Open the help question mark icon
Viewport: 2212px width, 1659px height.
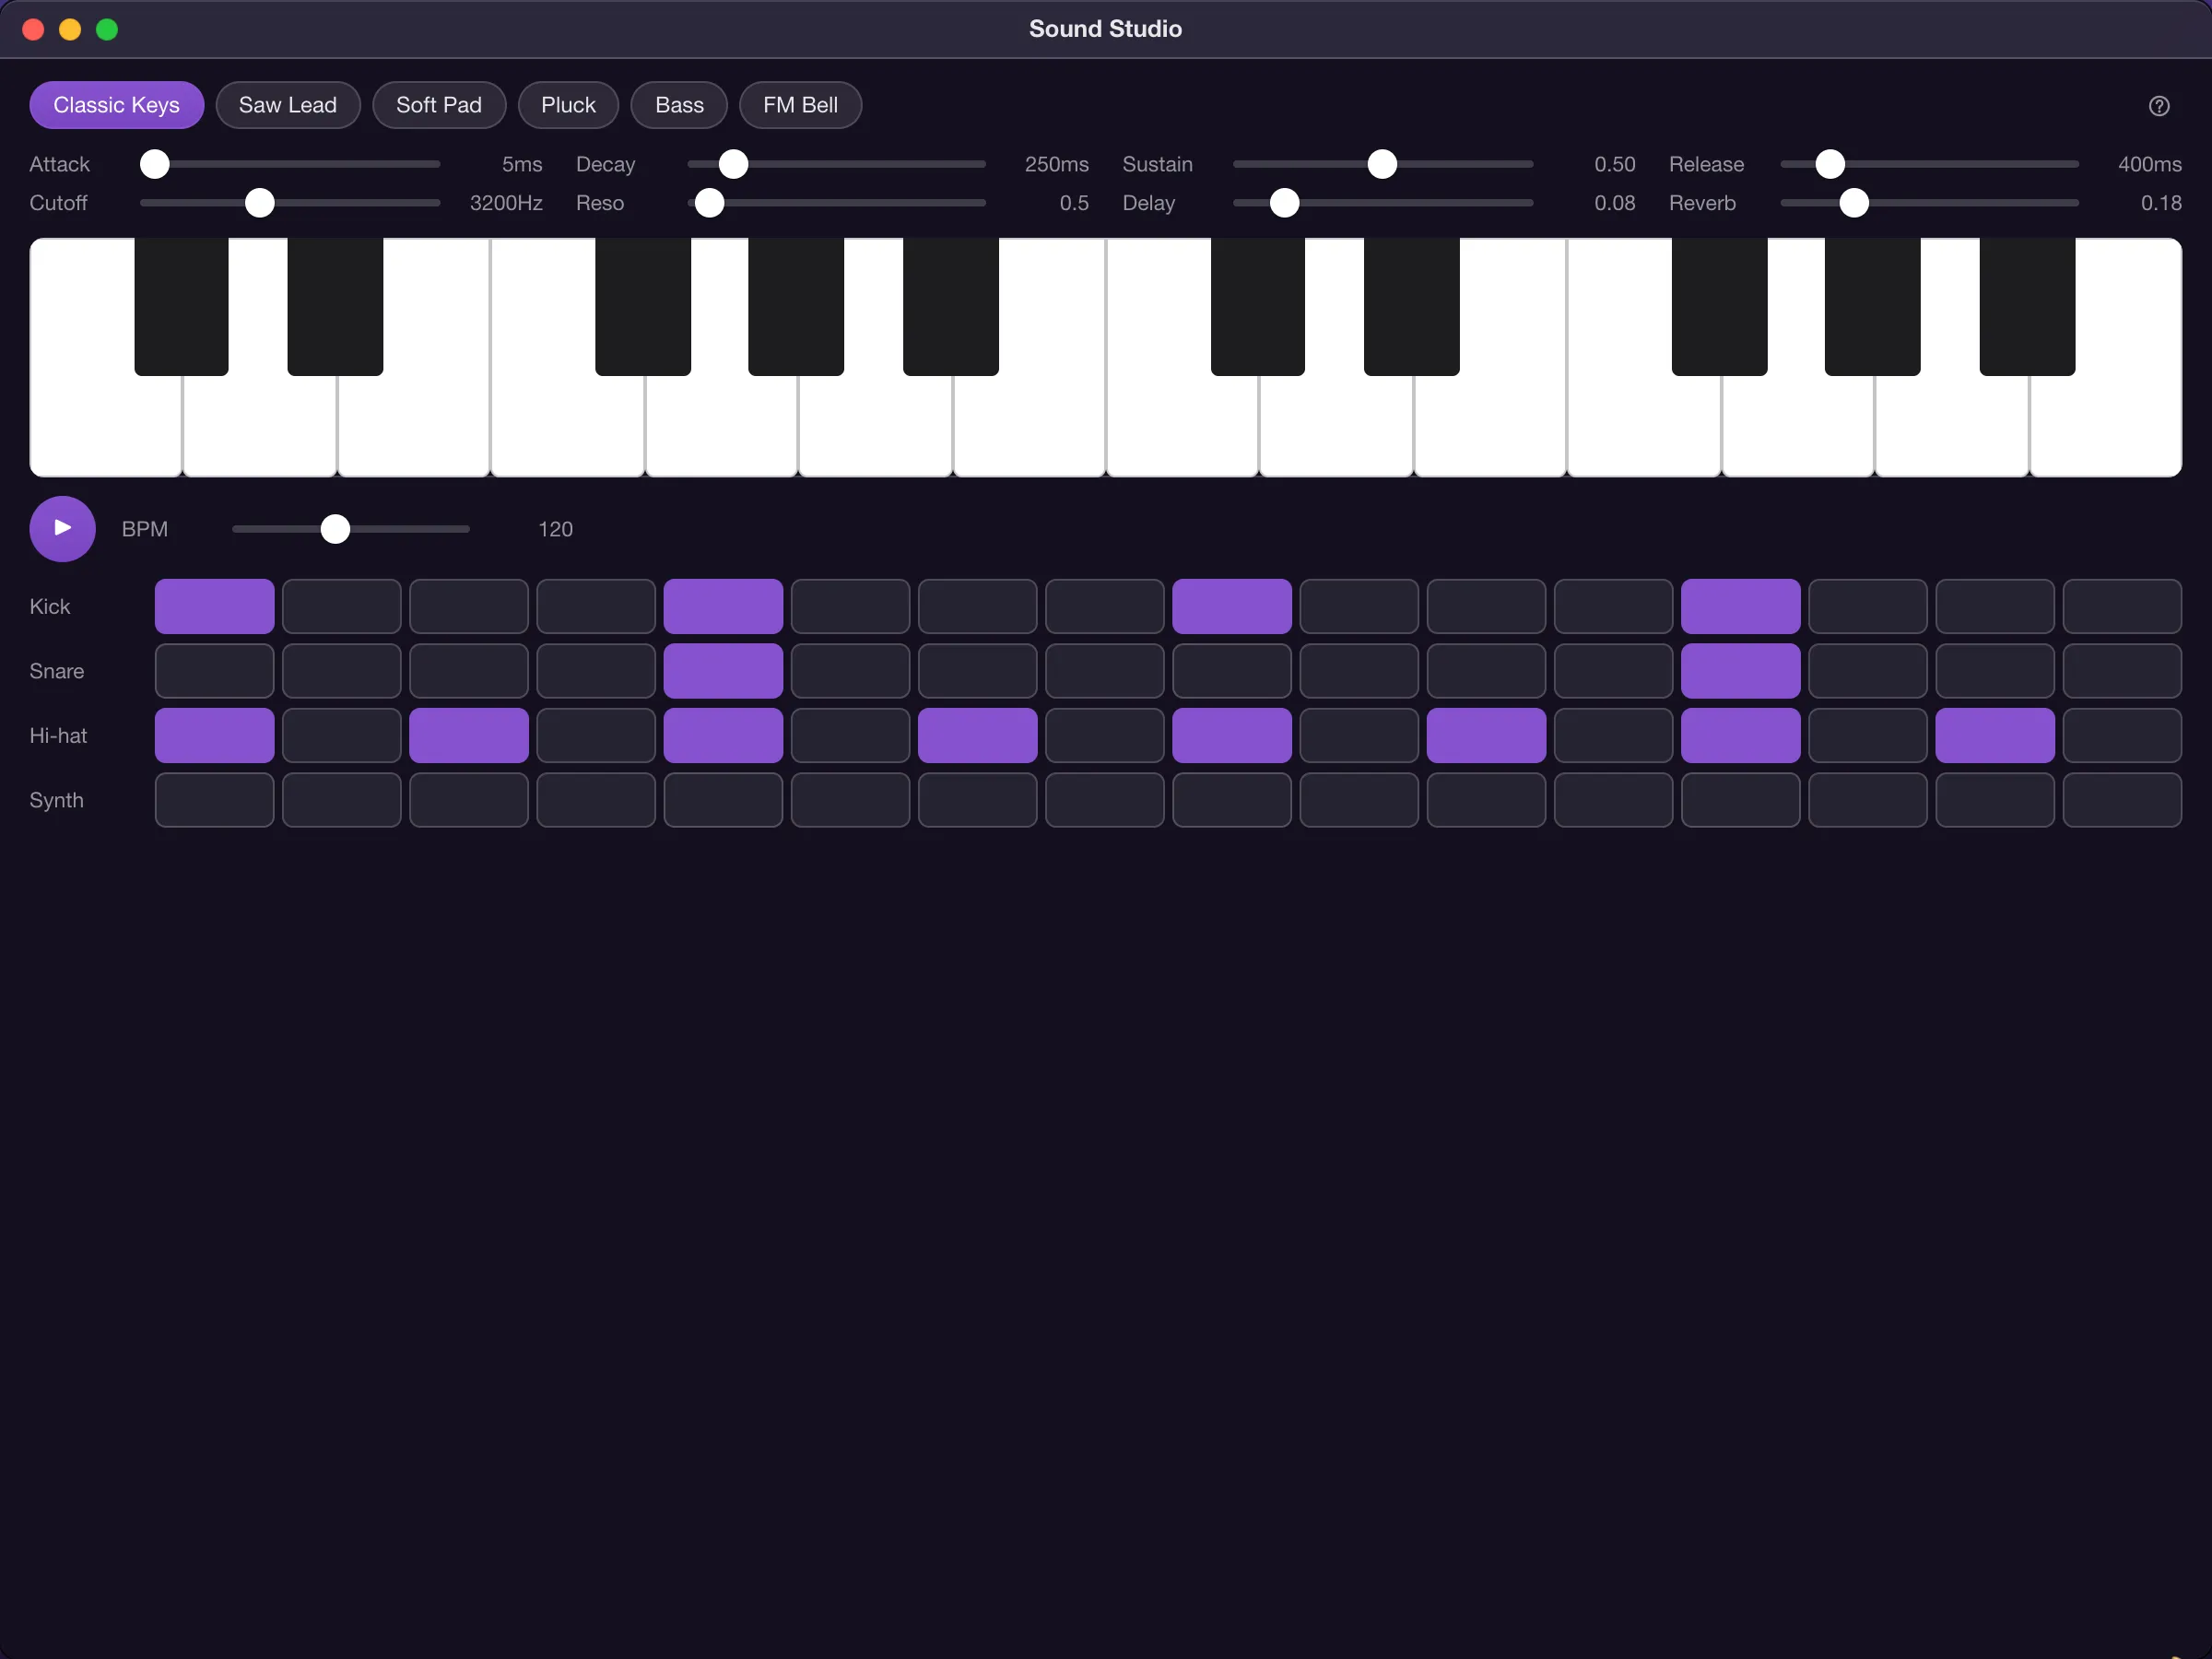pyautogui.click(x=2159, y=106)
